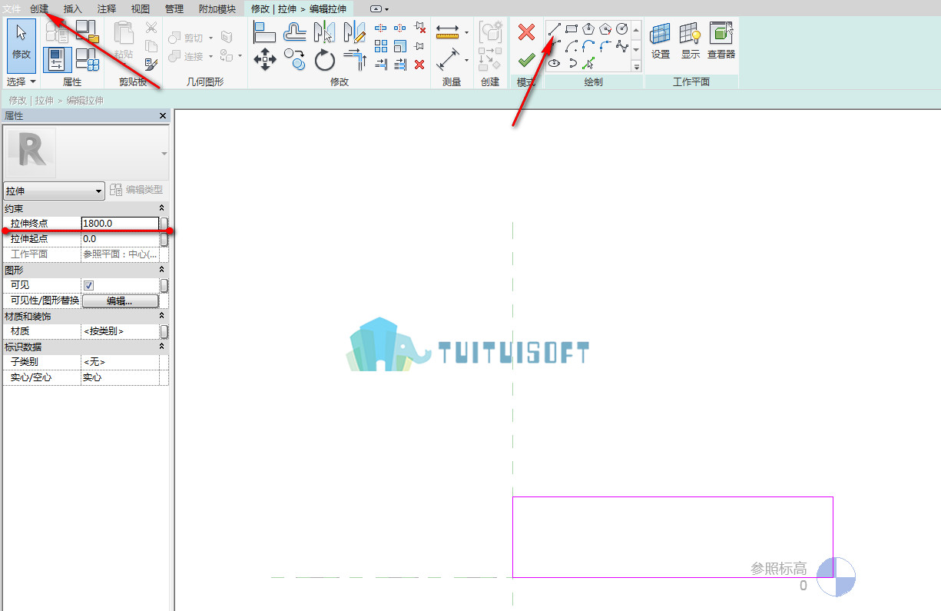Screen dimensions: 941x611
Task: Select the Offset tool
Action: (295, 32)
